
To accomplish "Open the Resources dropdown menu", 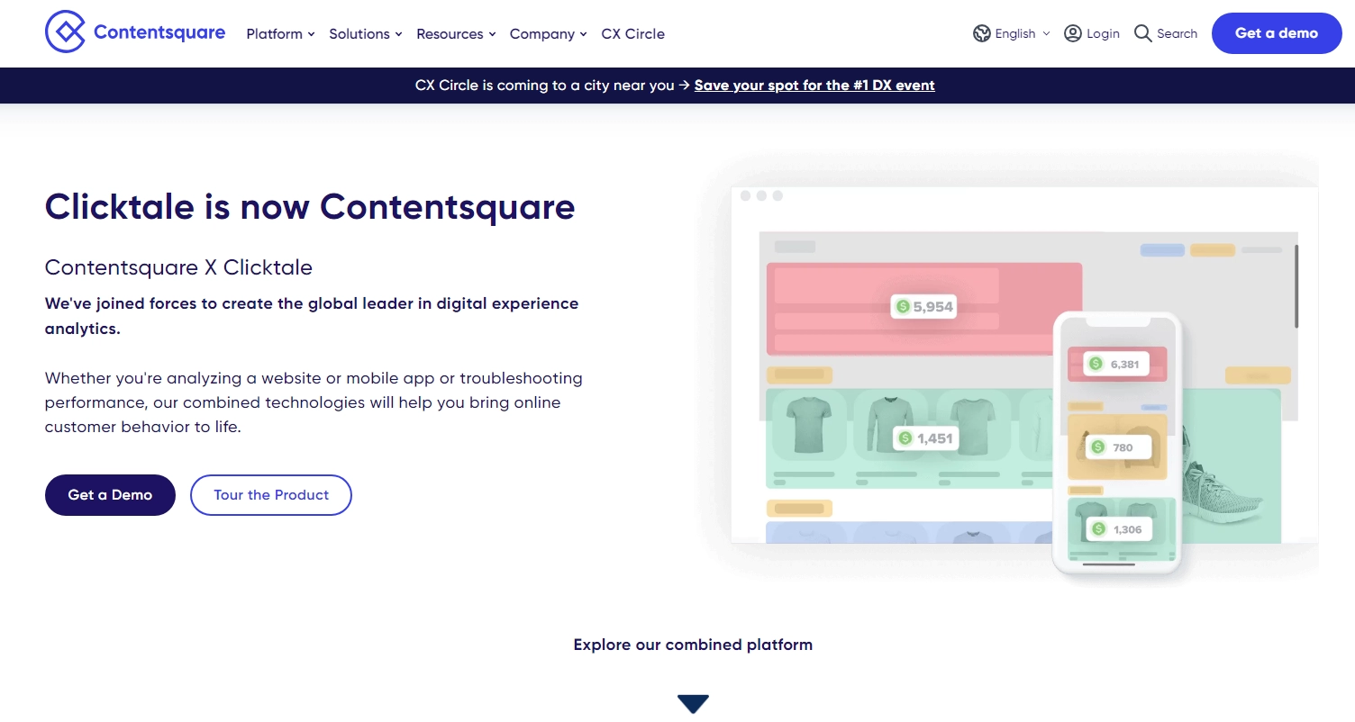I will point(456,33).
